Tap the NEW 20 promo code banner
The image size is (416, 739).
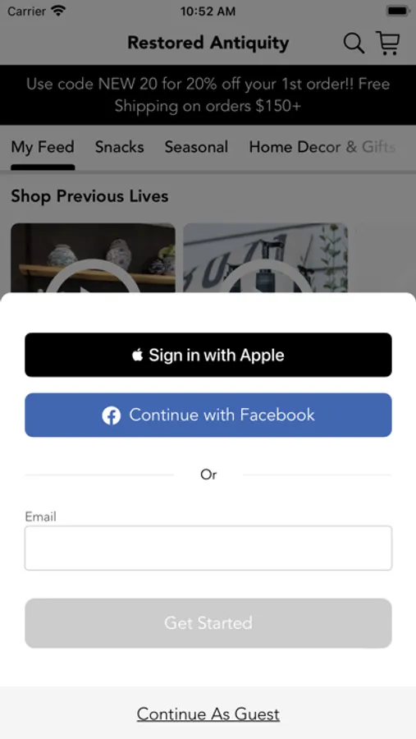[208, 94]
